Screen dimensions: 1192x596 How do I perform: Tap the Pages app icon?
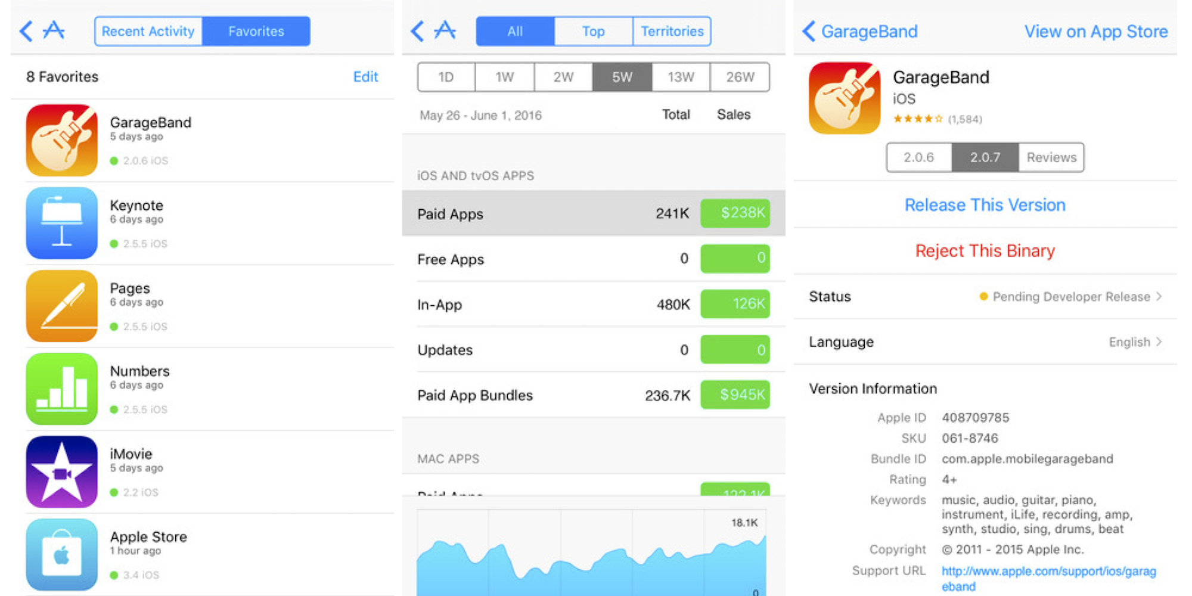click(x=61, y=306)
